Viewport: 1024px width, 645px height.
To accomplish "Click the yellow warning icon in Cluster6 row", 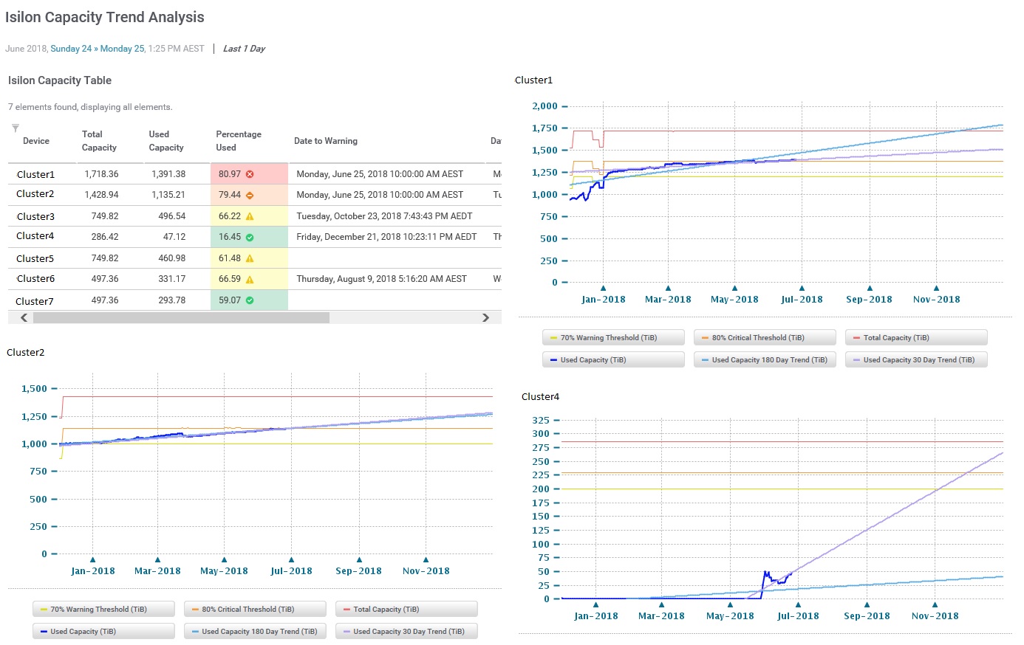I will (x=250, y=279).
